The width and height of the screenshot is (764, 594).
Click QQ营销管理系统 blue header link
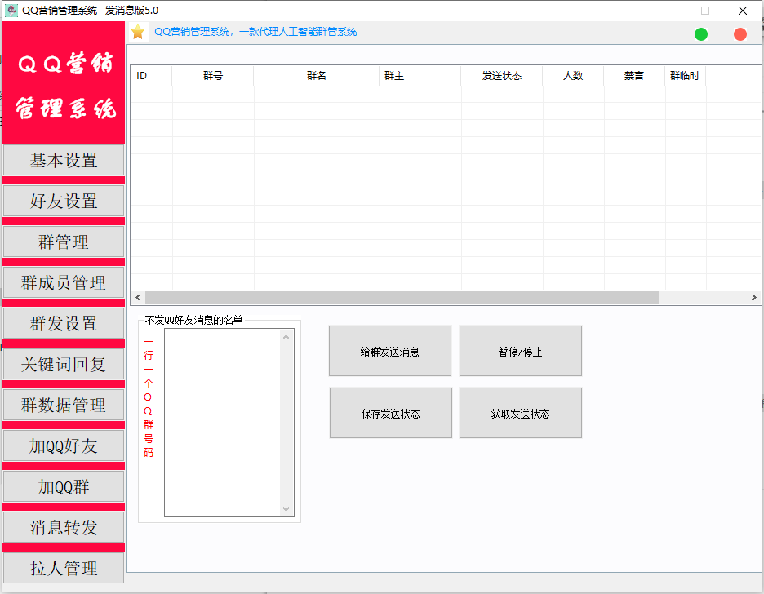tap(255, 32)
